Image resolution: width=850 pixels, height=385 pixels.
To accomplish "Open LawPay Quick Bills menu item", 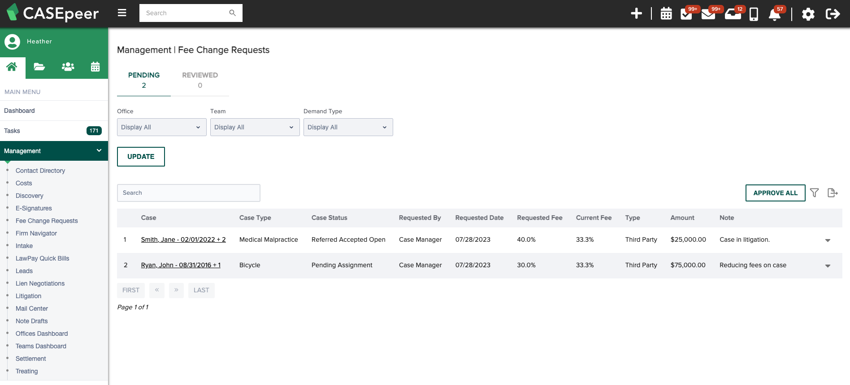I will [x=43, y=258].
